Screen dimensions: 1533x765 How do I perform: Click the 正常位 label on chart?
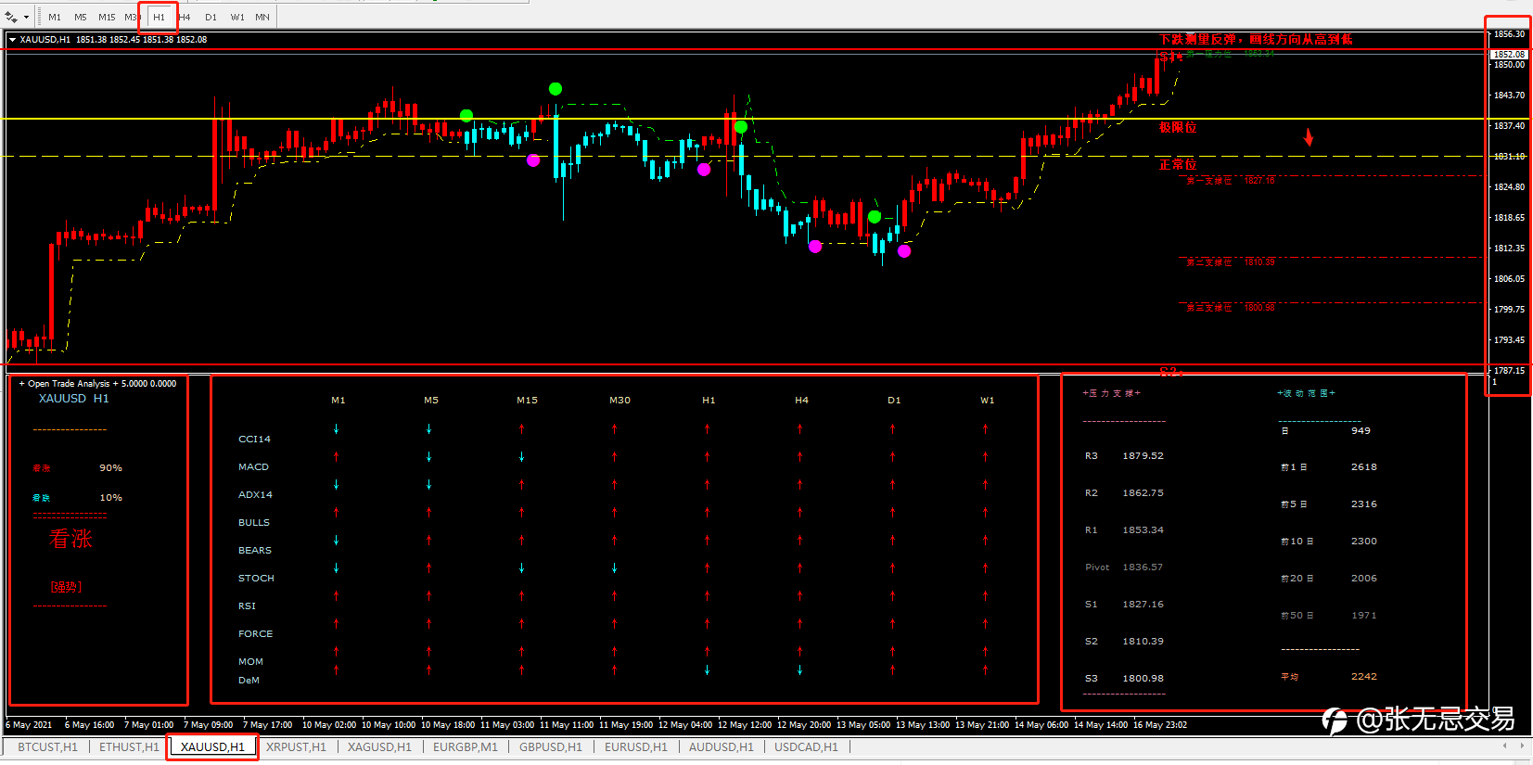[1178, 165]
